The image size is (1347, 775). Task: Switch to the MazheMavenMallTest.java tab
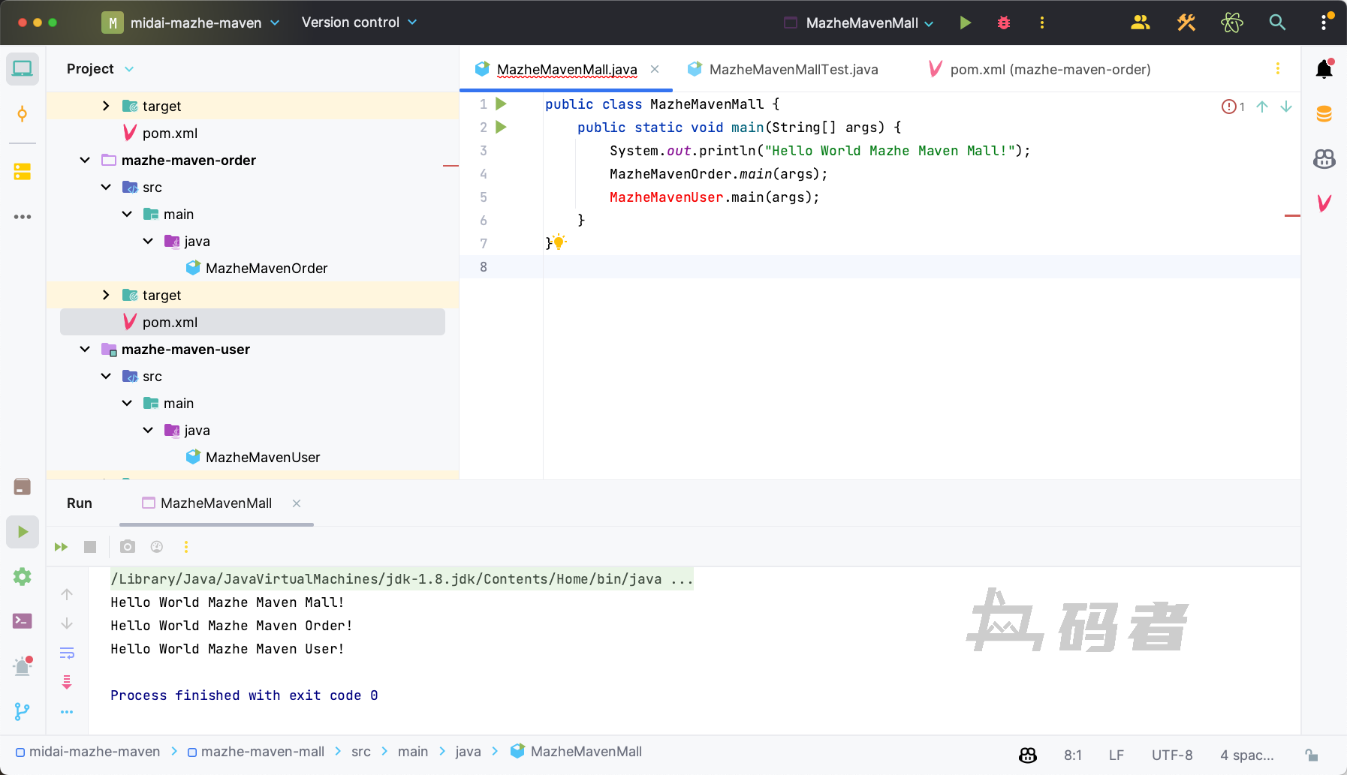coord(793,70)
